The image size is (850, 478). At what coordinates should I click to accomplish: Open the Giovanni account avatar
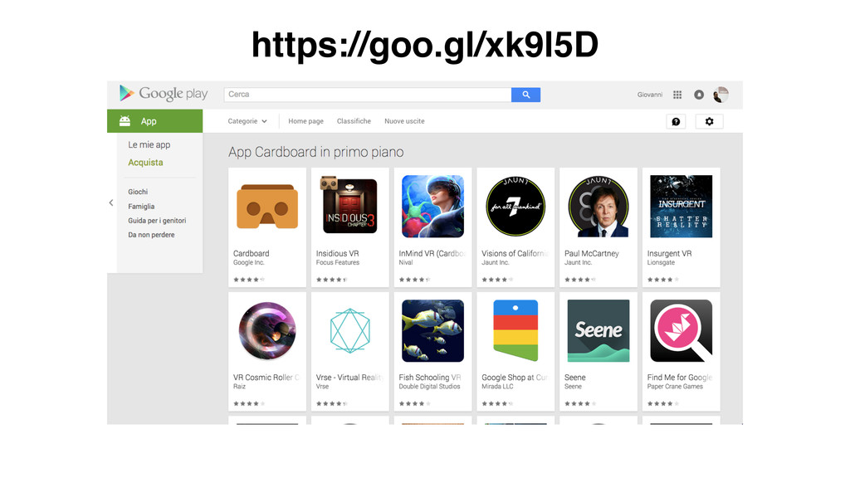721,95
